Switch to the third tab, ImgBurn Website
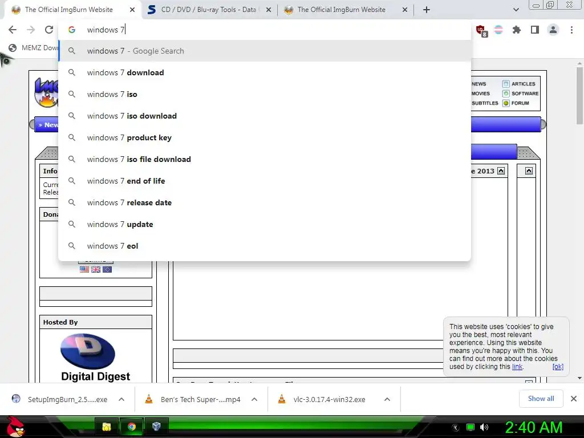The height and width of the screenshot is (438, 584). tap(341, 10)
